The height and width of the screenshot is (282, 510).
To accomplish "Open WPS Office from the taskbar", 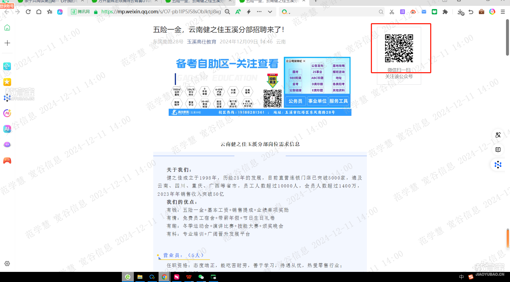I will (x=189, y=277).
